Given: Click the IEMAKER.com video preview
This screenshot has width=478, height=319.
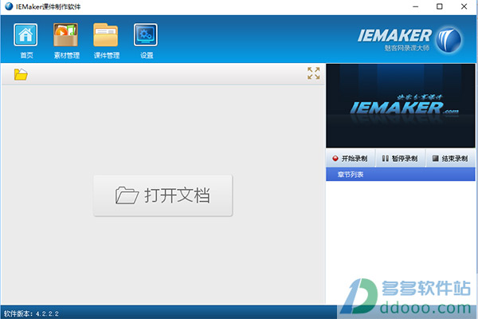Looking at the screenshot, I should point(400,106).
